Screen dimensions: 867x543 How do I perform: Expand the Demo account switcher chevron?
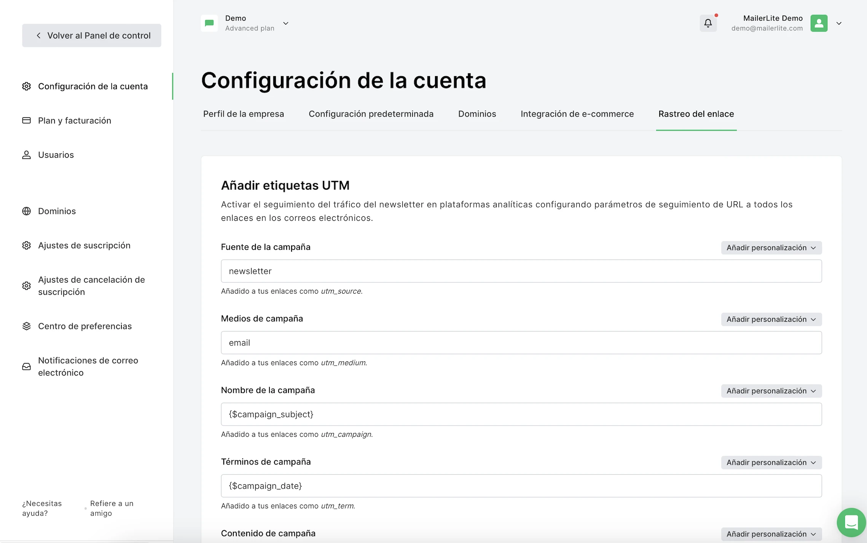coord(286,23)
